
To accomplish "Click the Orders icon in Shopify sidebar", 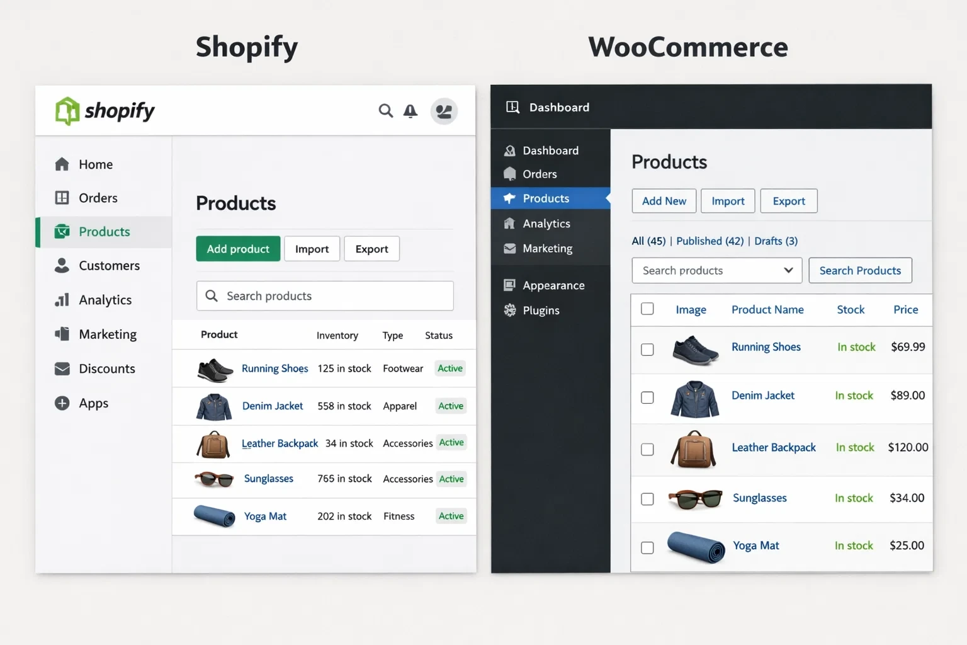I will (x=62, y=198).
